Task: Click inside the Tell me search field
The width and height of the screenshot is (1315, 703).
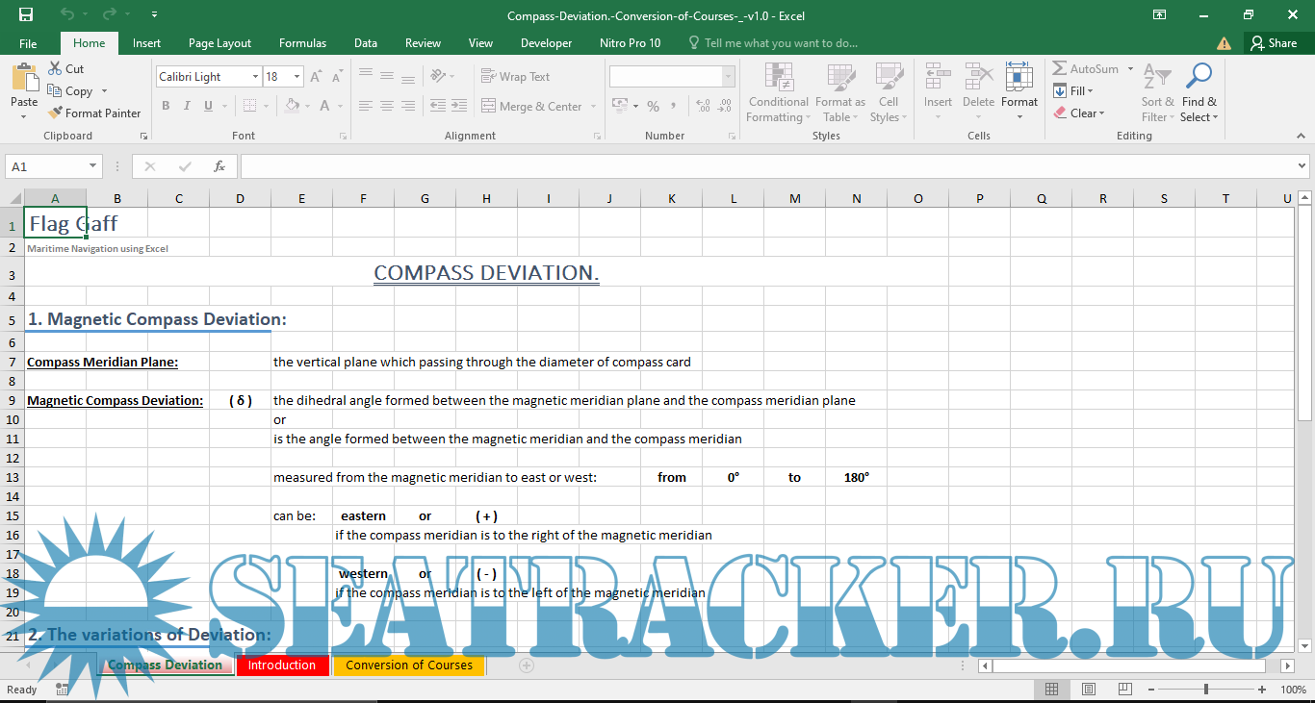Action: [780, 43]
